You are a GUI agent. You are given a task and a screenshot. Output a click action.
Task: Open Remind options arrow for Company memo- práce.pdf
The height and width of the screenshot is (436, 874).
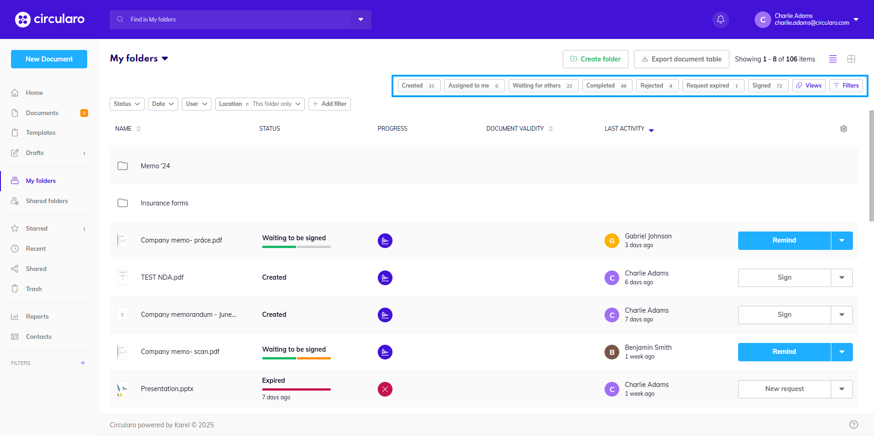point(841,241)
